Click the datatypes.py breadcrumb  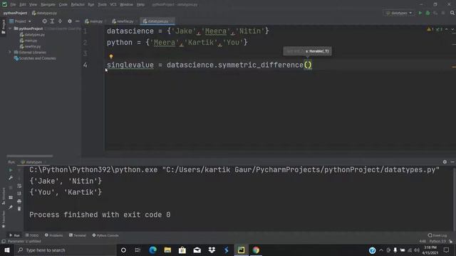[x=44, y=13]
